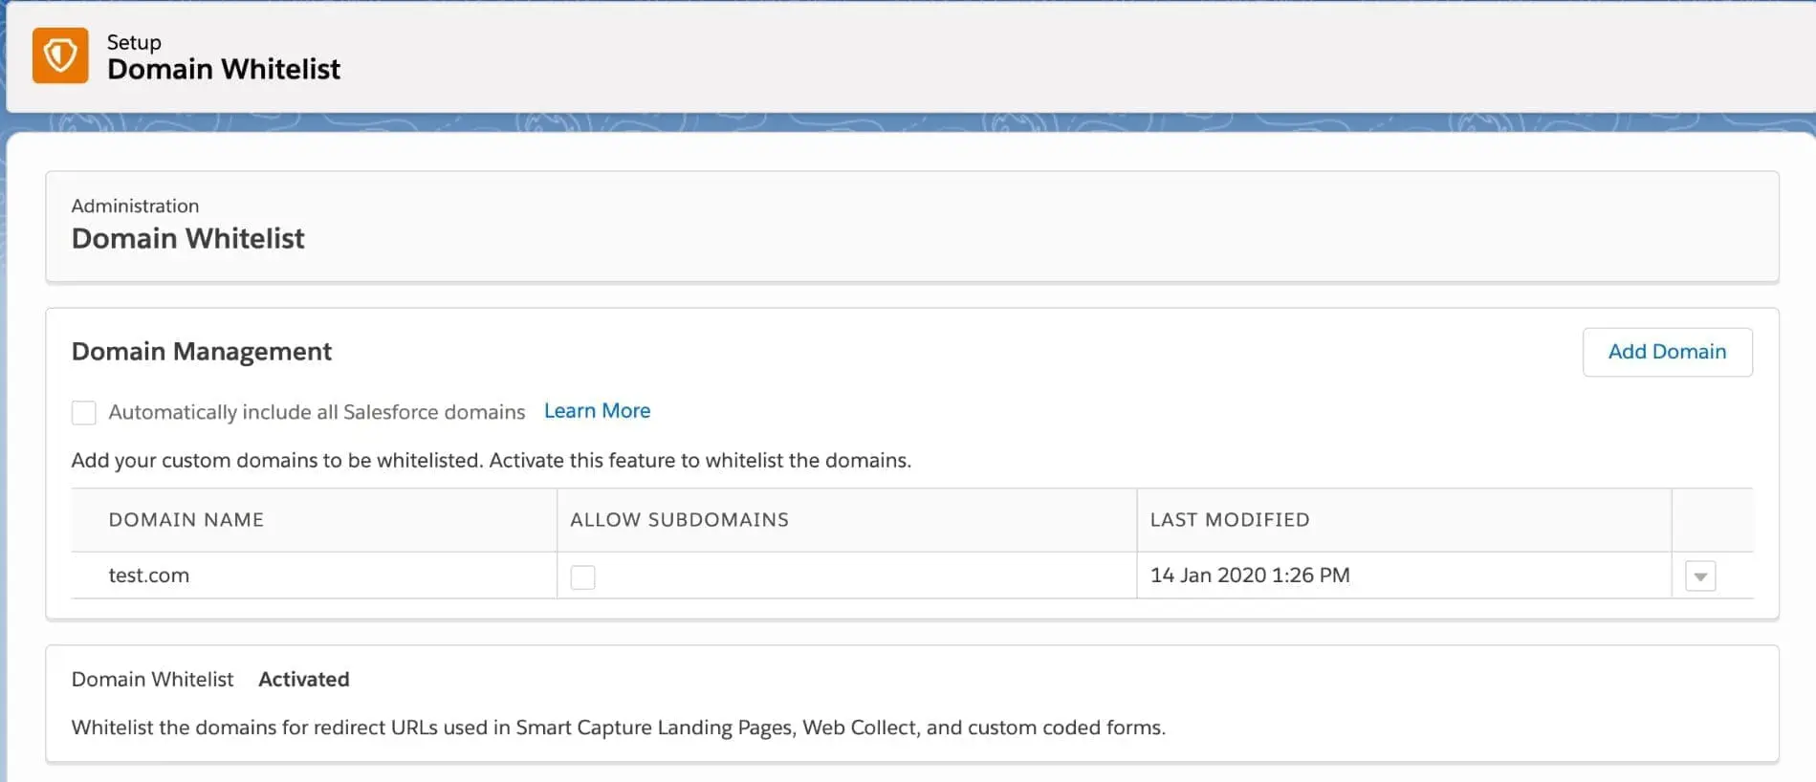The image size is (1816, 782).
Task: Enable automatically include all Salesforce domains
Action: point(84,413)
